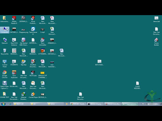Viewport: 162px width, 121px height.
Task: Launch Internet Explorer from the taskbar
Action: [x=10, y=104]
